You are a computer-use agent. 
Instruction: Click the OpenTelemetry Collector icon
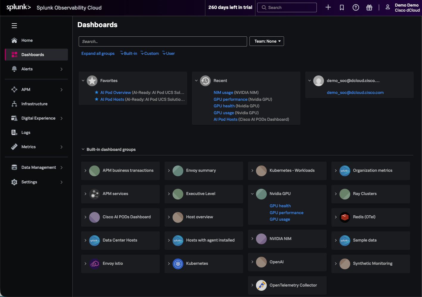(261, 285)
